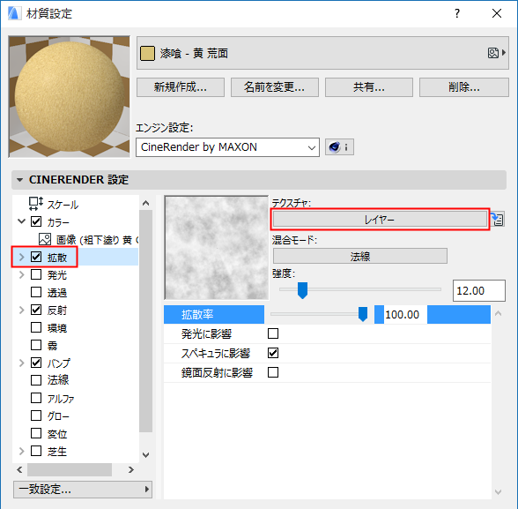Click the 強度 value field 12.00
This screenshot has height=509, width=518.
[x=478, y=291]
